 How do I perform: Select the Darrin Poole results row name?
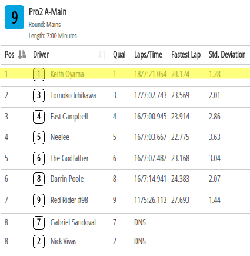[67, 179]
